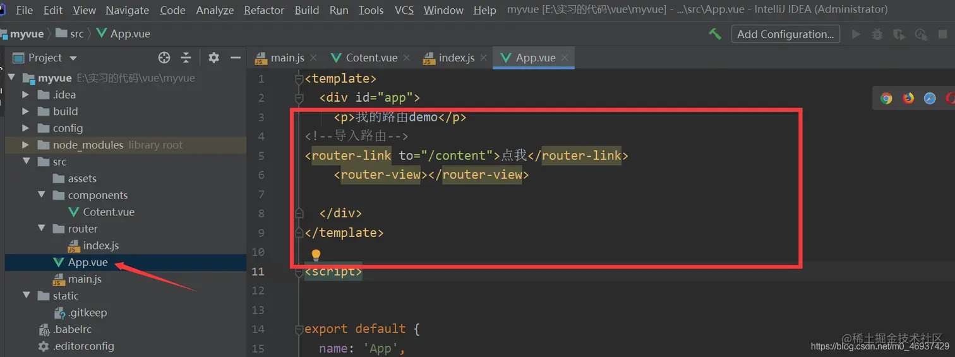
Task: Open the Refactor menu
Action: click(264, 10)
